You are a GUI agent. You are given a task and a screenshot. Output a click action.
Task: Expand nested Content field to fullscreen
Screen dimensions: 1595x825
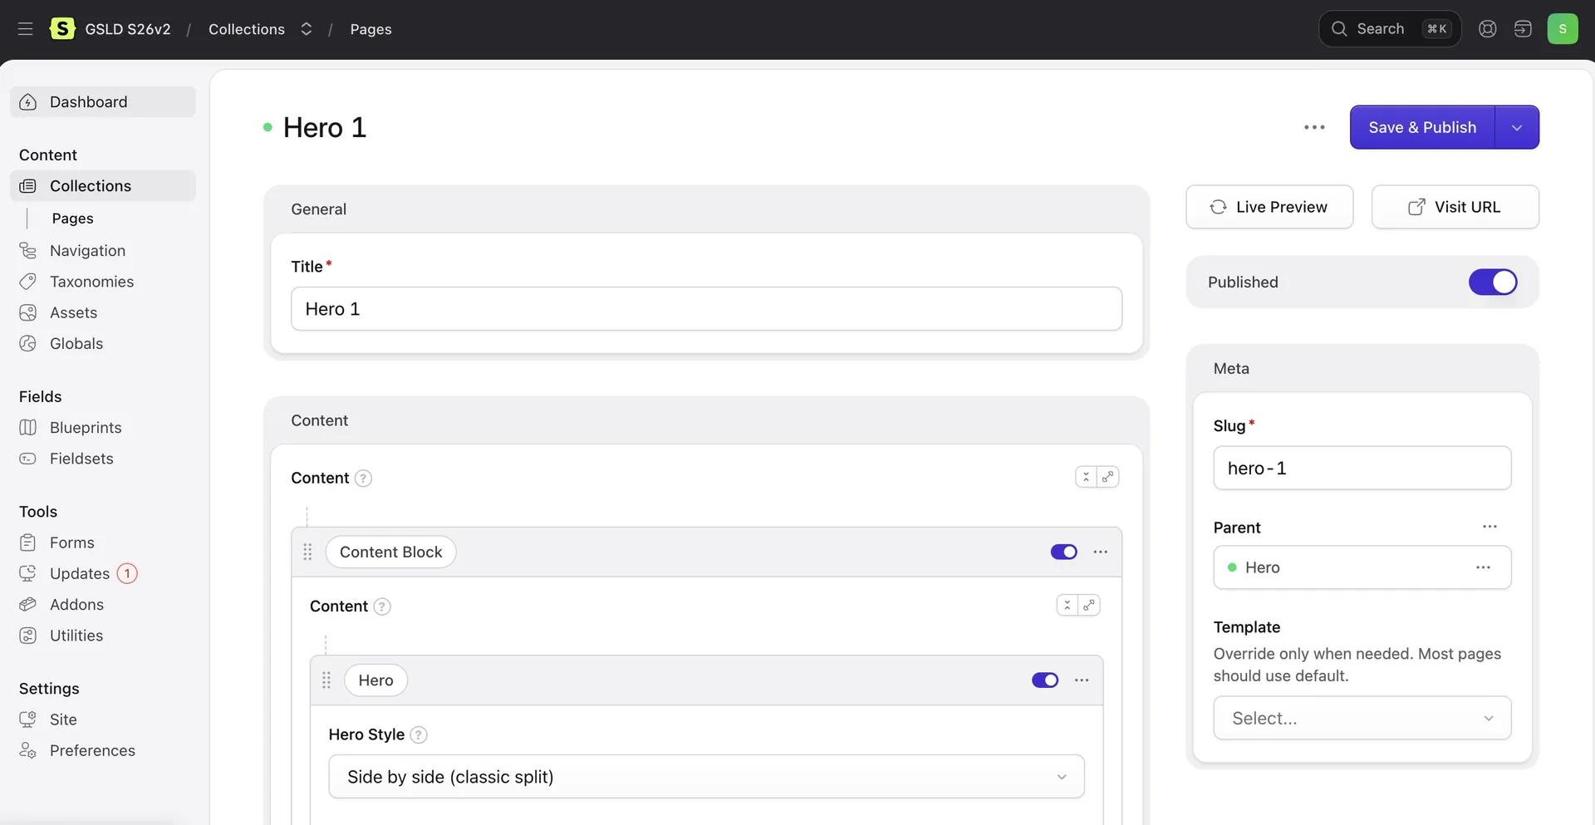[1089, 605]
